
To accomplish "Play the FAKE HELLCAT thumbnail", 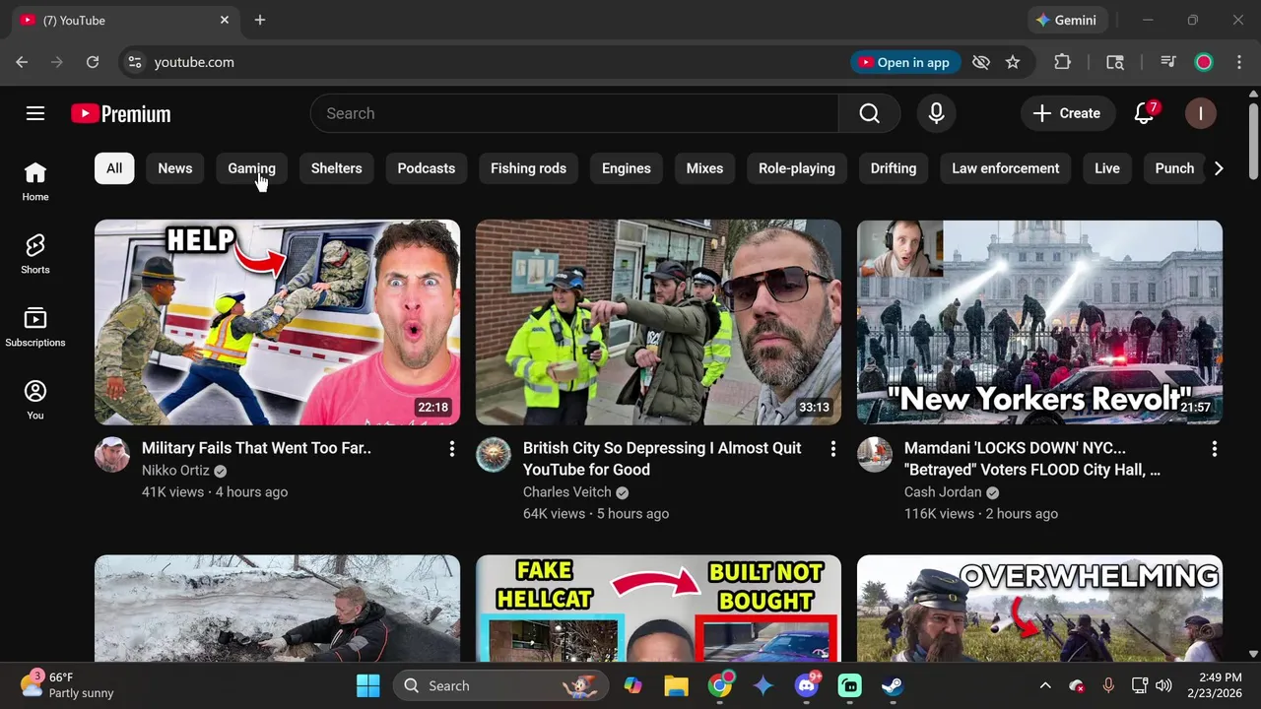I will (x=658, y=608).
